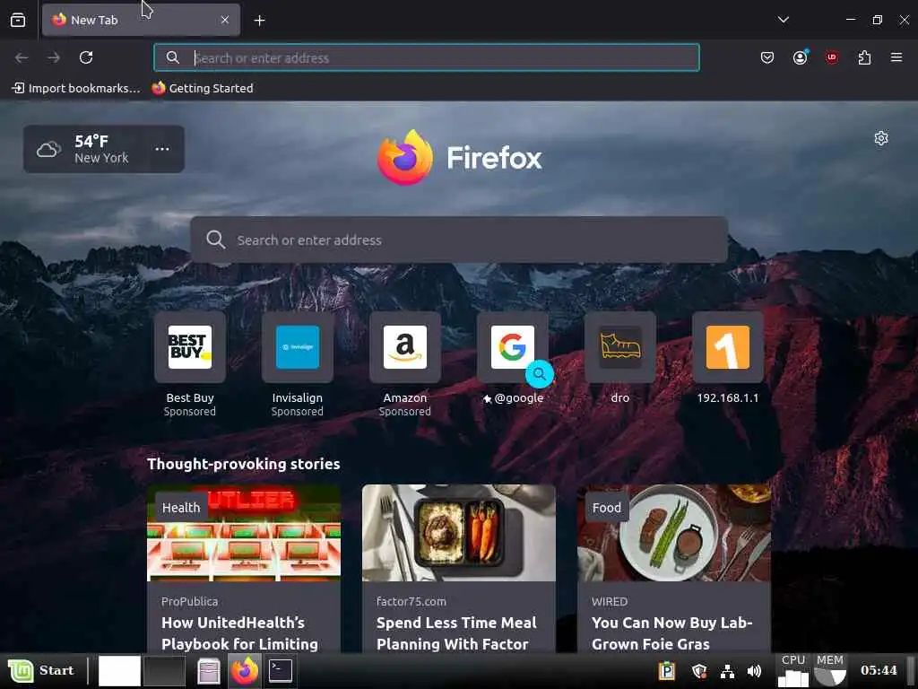The height and width of the screenshot is (689, 918).
Task: Close the New Tab tab
Action: (225, 20)
